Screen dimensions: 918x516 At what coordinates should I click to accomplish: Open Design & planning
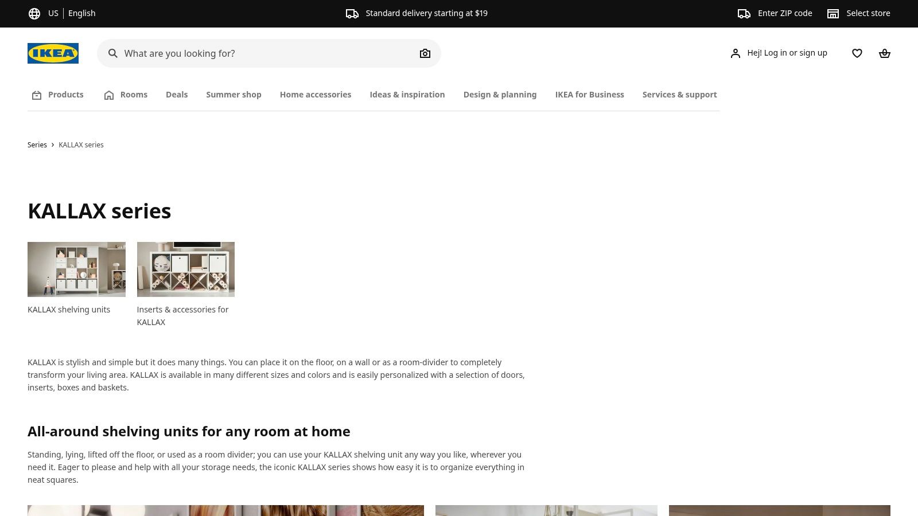pyautogui.click(x=500, y=95)
